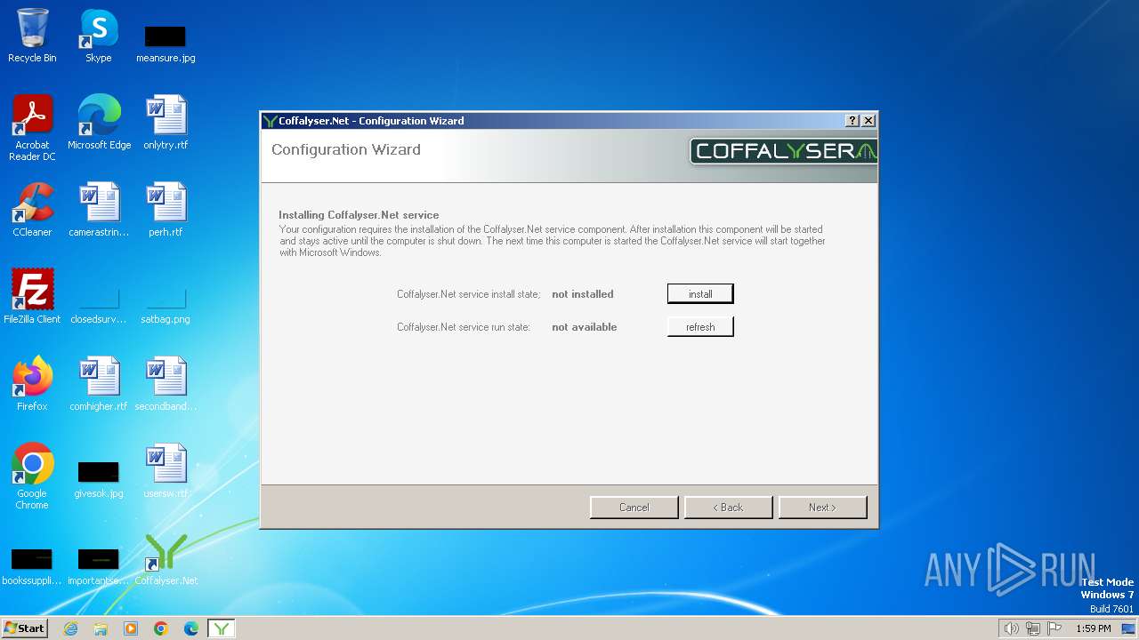Screen dimensions: 1139x640
Task: Click the help question mark in the title bar
Action: click(x=852, y=121)
